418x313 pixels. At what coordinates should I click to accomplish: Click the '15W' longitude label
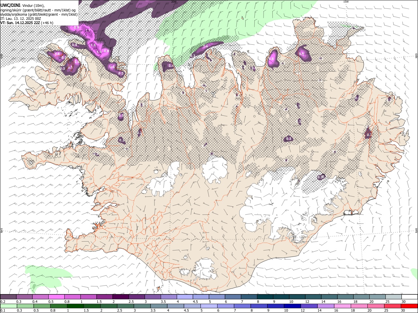click(x=346, y=2)
